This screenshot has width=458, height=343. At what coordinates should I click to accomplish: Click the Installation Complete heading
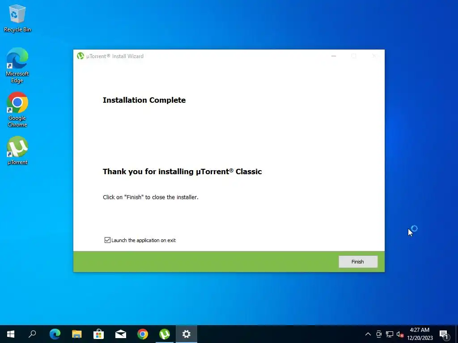(144, 100)
